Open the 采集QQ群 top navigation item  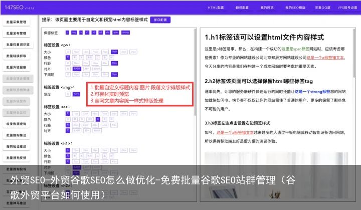coord(322,8)
